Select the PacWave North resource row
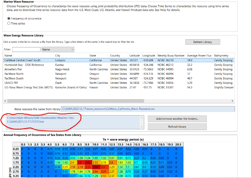This screenshot has height=178, width=251. 14,74
